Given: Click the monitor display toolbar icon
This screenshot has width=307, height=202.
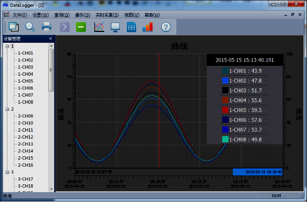Looking at the screenshot, I should point(115,27).
